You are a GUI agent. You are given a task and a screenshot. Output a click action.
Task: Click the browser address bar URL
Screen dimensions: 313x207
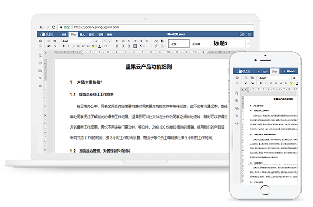97,27
